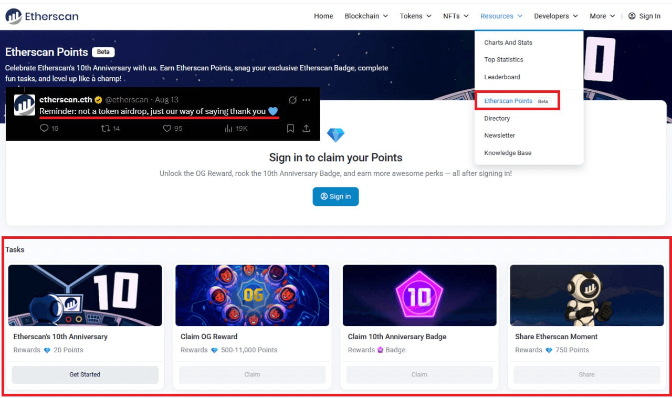Expand the Developers dropdown menu
Image resolution: width=672 pixels, height=398 pixels.
556,16
